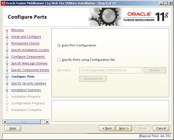Open the View/Edit File button
Image resolution: width=174 pixels, height=140 pixels.
click(93, 79)
